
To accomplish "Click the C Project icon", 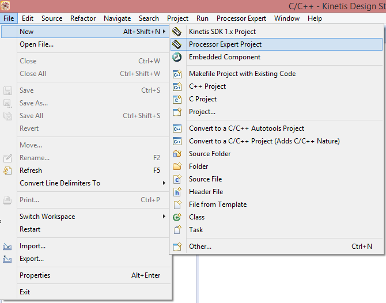I will coord(177,99).
